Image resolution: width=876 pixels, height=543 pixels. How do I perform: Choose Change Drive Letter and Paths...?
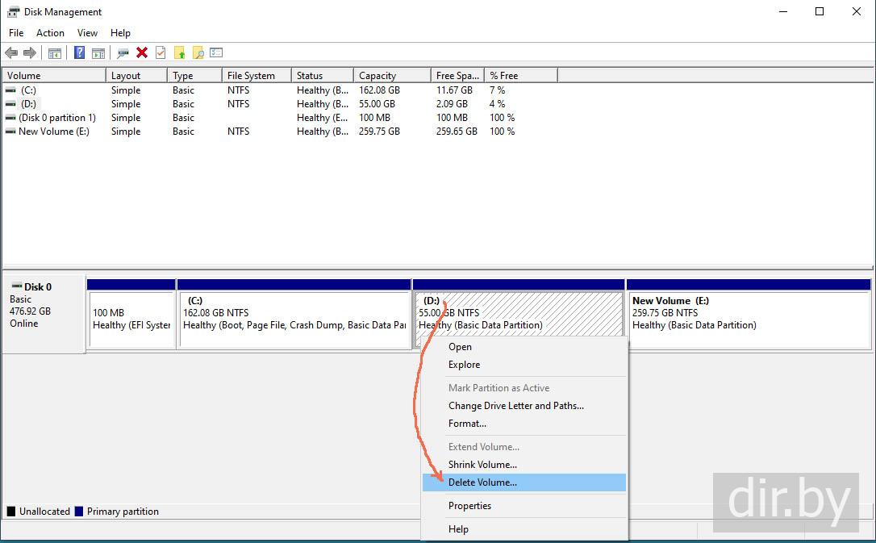click(x=515, y=406)
